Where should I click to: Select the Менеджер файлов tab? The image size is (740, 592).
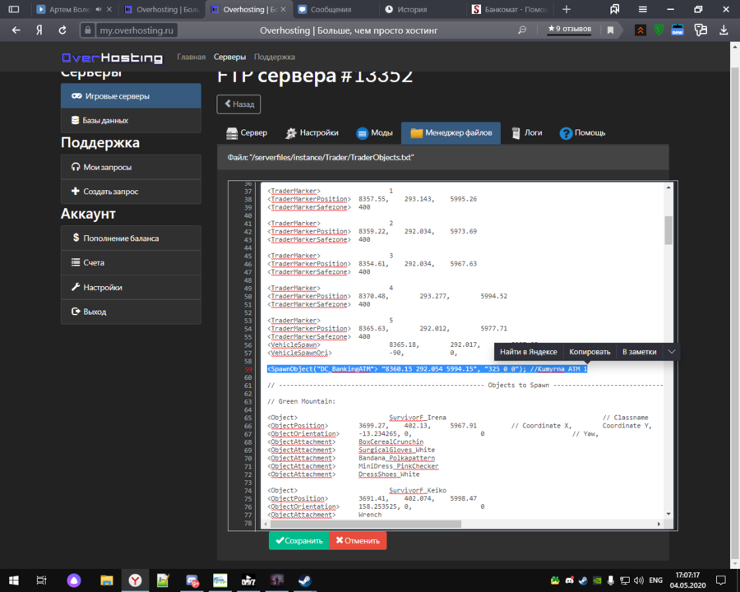[451, 133]
